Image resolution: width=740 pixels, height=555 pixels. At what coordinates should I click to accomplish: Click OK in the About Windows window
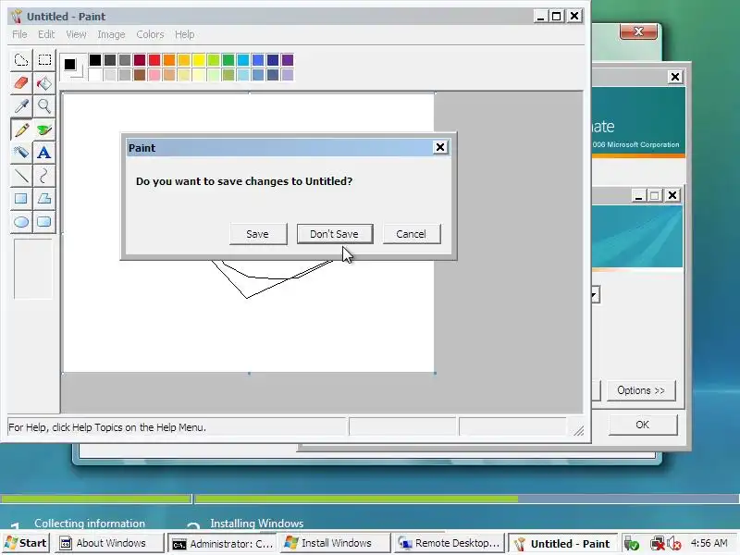coord(642,425)
